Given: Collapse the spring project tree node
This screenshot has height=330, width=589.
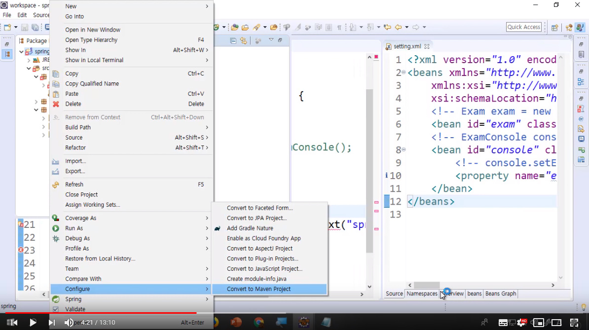Looking at the screenshot, I should 21,51.
